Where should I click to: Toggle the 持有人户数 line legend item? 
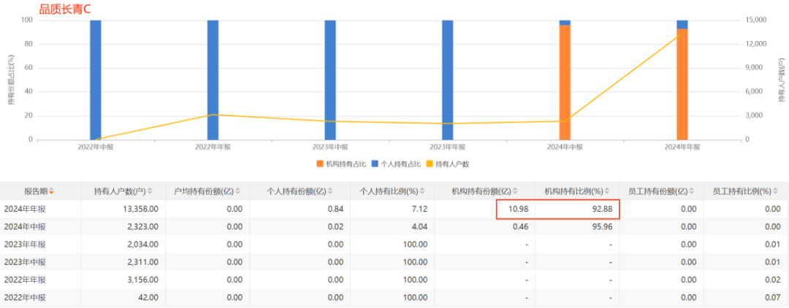(x=448, y=163)
